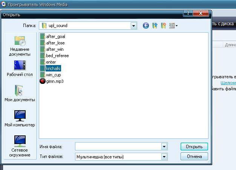Image resolution: width=236 pixels, height=170 pixels.
Task: Click the after_goal folder name
Action: [x=55, y=36]
